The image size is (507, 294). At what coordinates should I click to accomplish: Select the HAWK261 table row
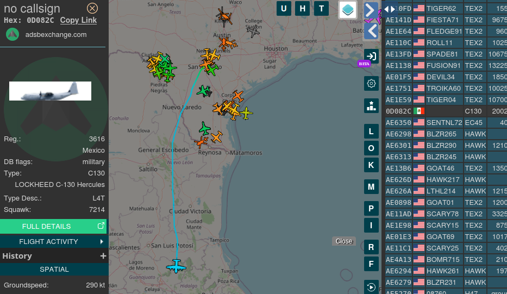click(x=446, y=271)
